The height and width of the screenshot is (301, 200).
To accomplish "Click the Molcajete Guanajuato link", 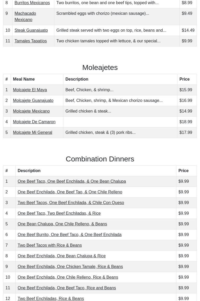I will pos(33,100).
